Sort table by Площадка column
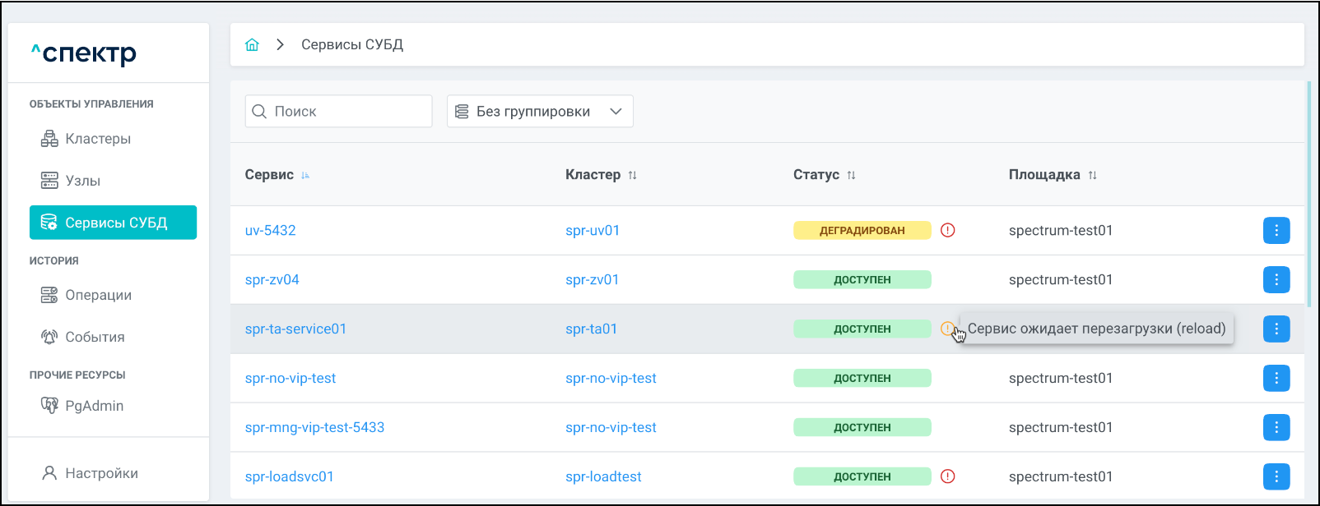 [x=1092, y=175]
